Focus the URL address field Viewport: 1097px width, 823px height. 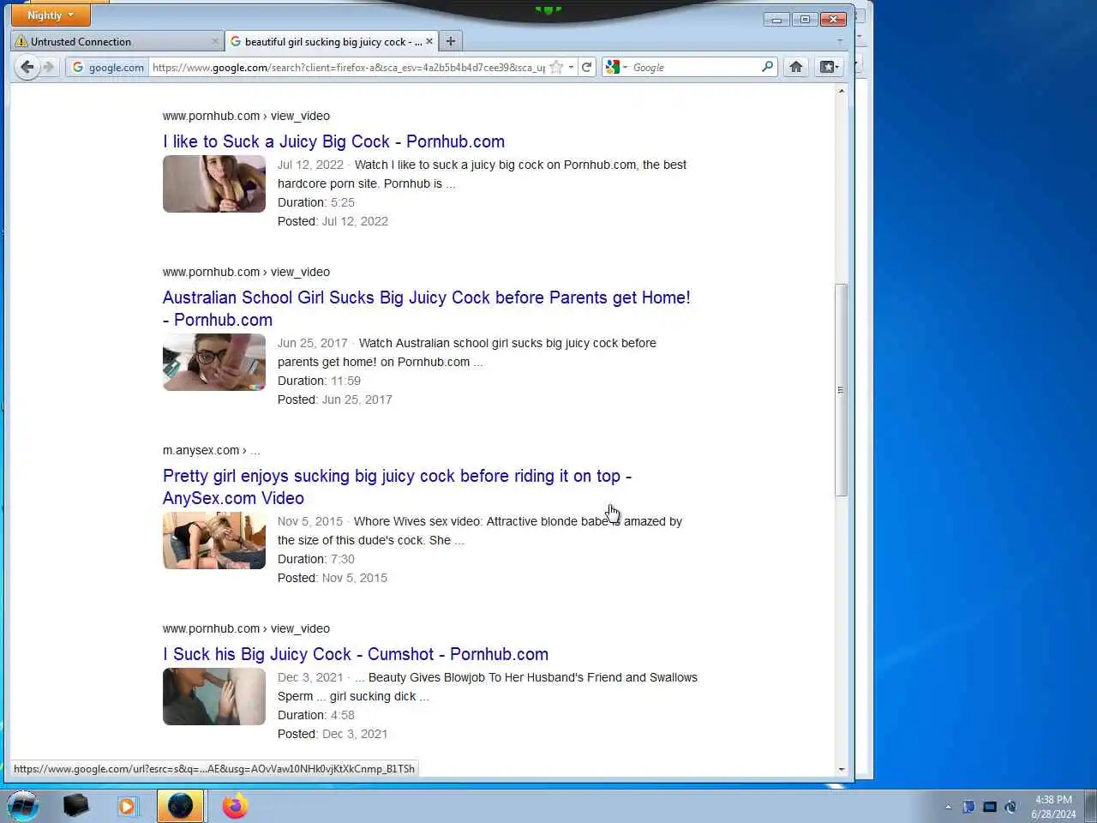click(348, 67)
